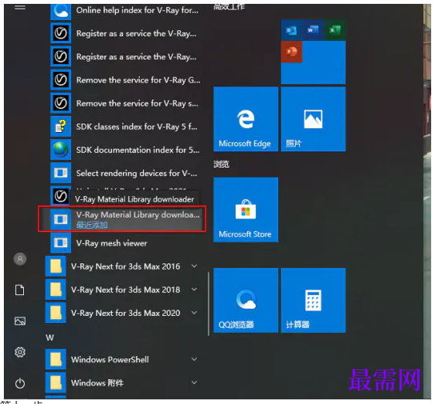Viewport: 435px width, 404px height.
Task: Click second Register as a service V-Ray entry
Action: [125, 56]
